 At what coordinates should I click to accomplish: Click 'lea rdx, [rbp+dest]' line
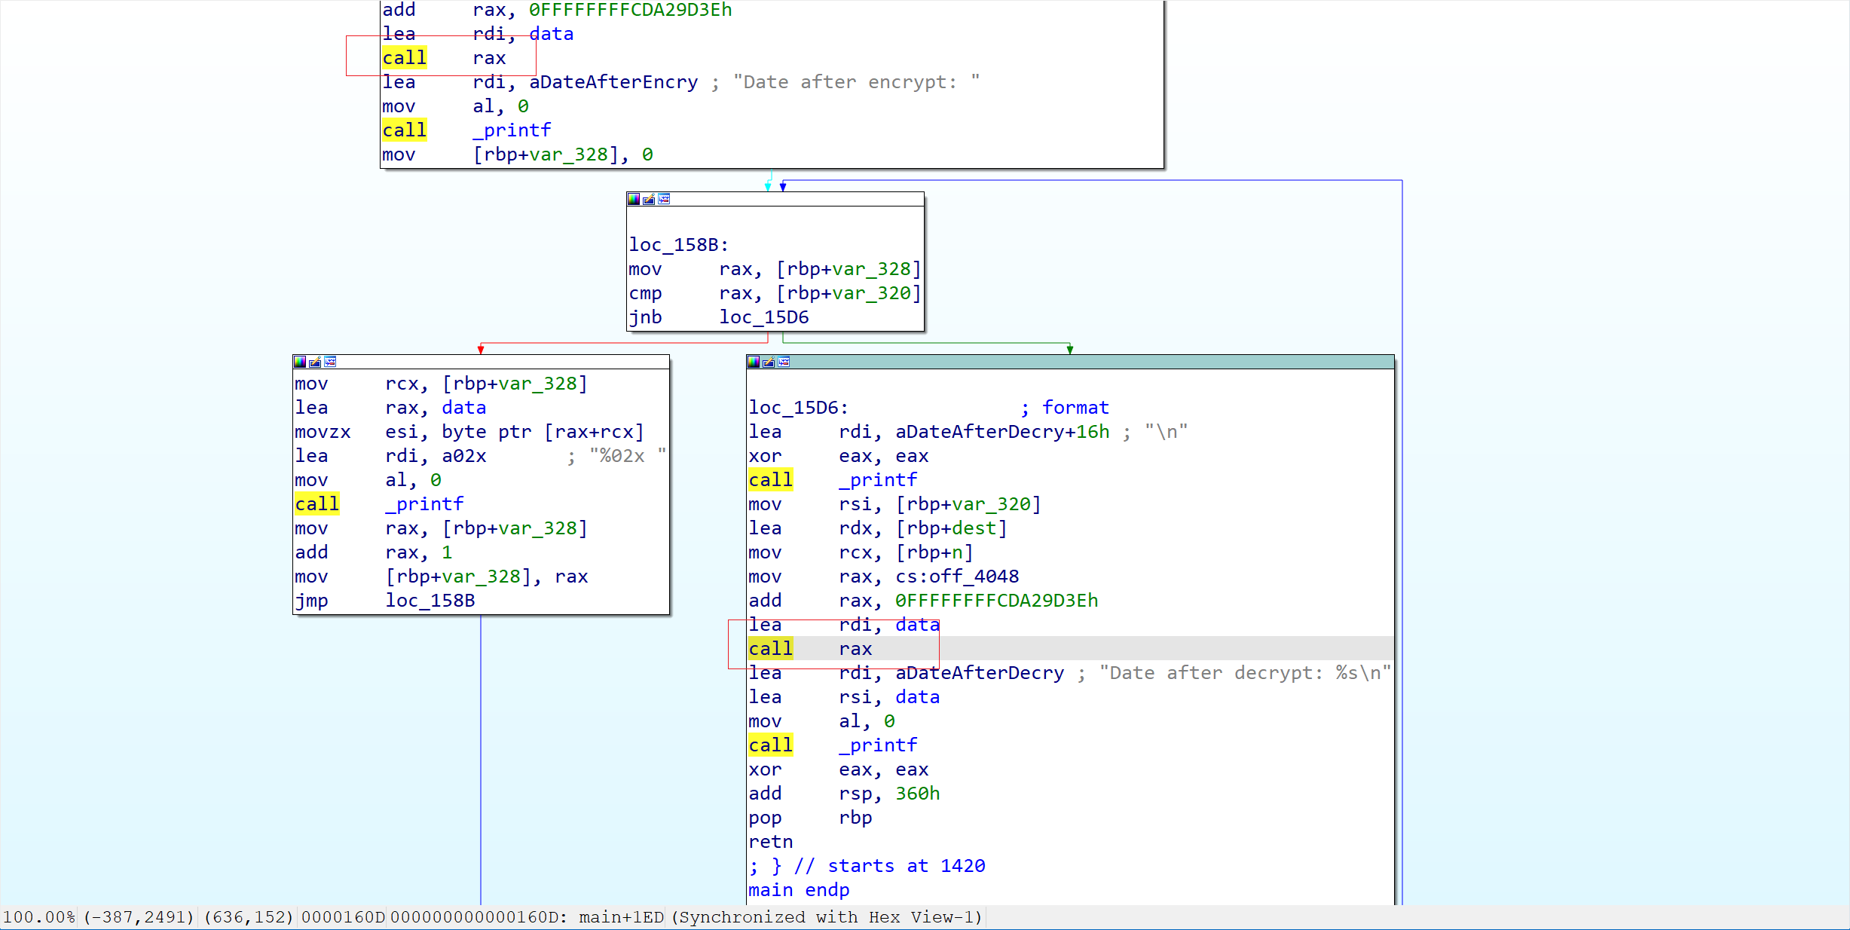pos(878,528)
